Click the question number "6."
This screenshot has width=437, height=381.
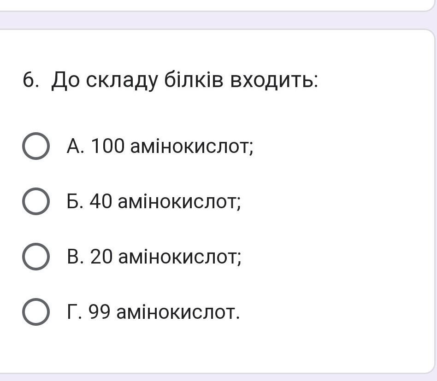pos(30,81)
